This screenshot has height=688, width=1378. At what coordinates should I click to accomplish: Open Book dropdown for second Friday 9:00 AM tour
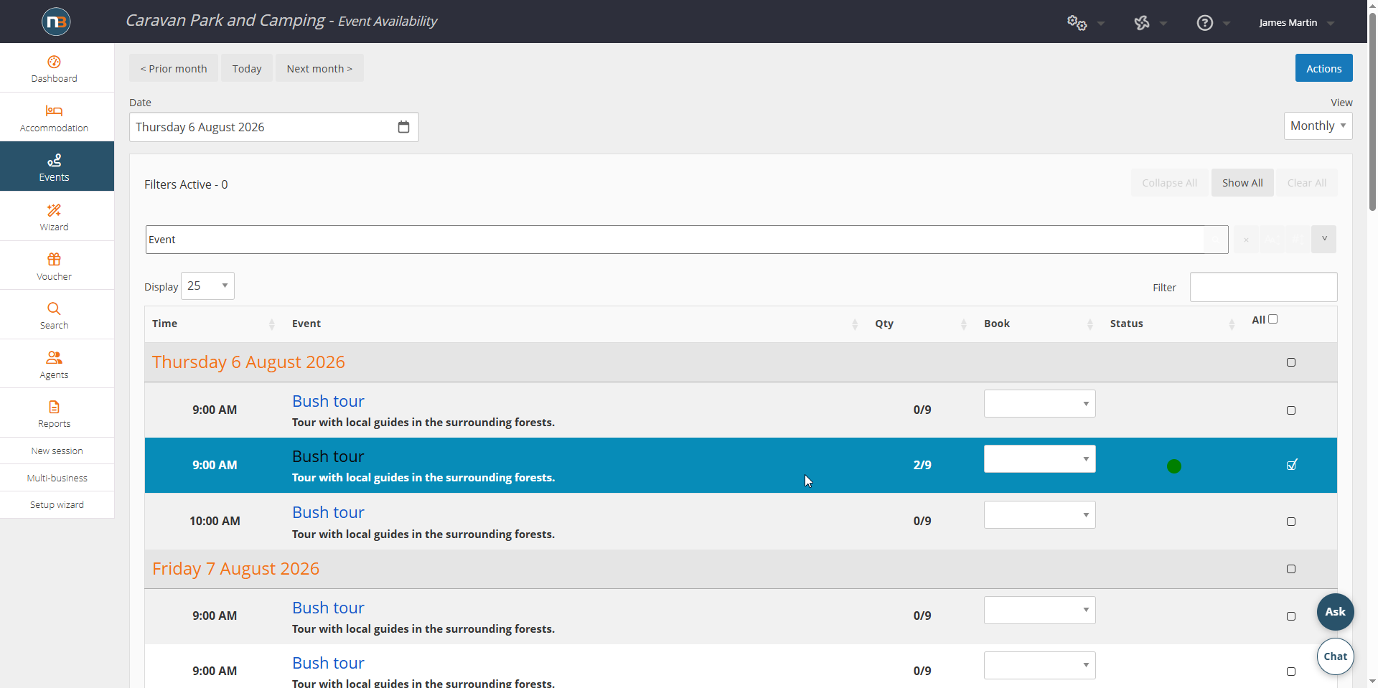click(1039, 666)
